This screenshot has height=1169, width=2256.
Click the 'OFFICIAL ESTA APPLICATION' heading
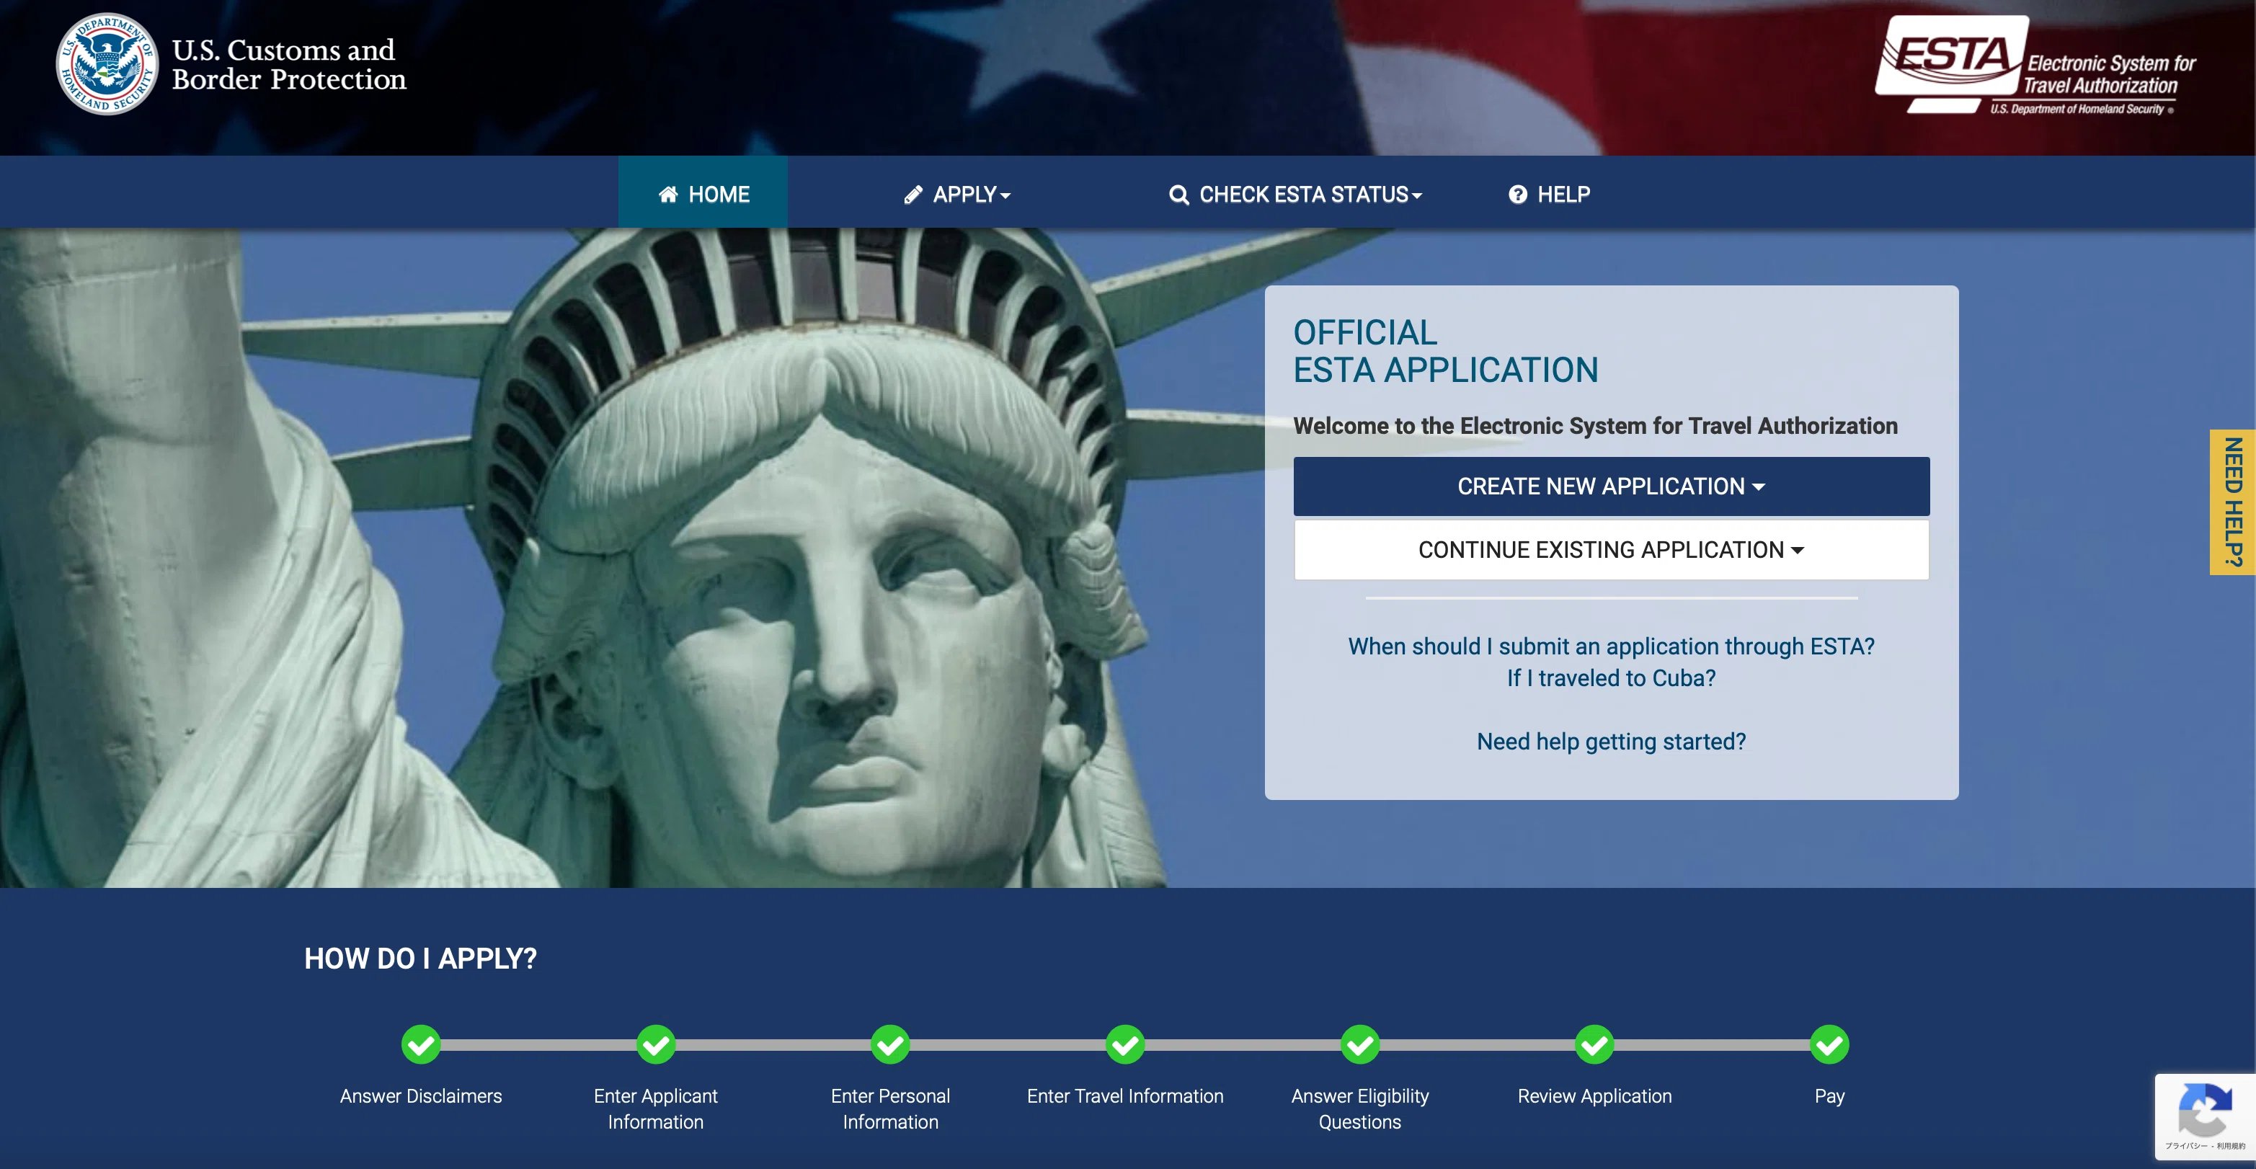[1446, 351]
